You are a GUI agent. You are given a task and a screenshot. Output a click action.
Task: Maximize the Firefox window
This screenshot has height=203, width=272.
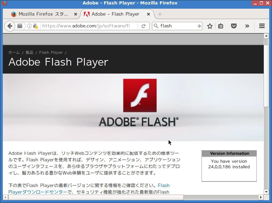261,3
